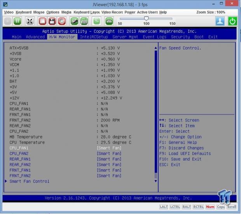The height and width of the screenshot is (214, 241).
Task: Open the Video Record menu
Action: (112, 12)
